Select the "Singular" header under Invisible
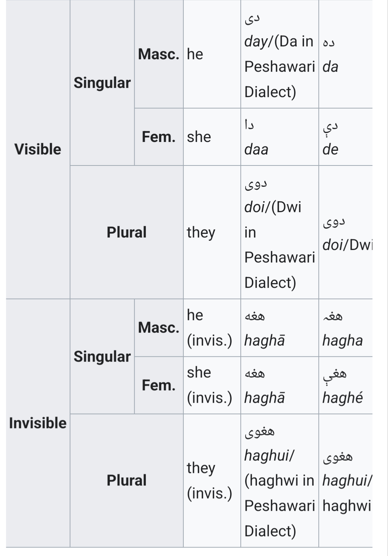The height and width of the screenshot is (556, 388). point(102,356)
